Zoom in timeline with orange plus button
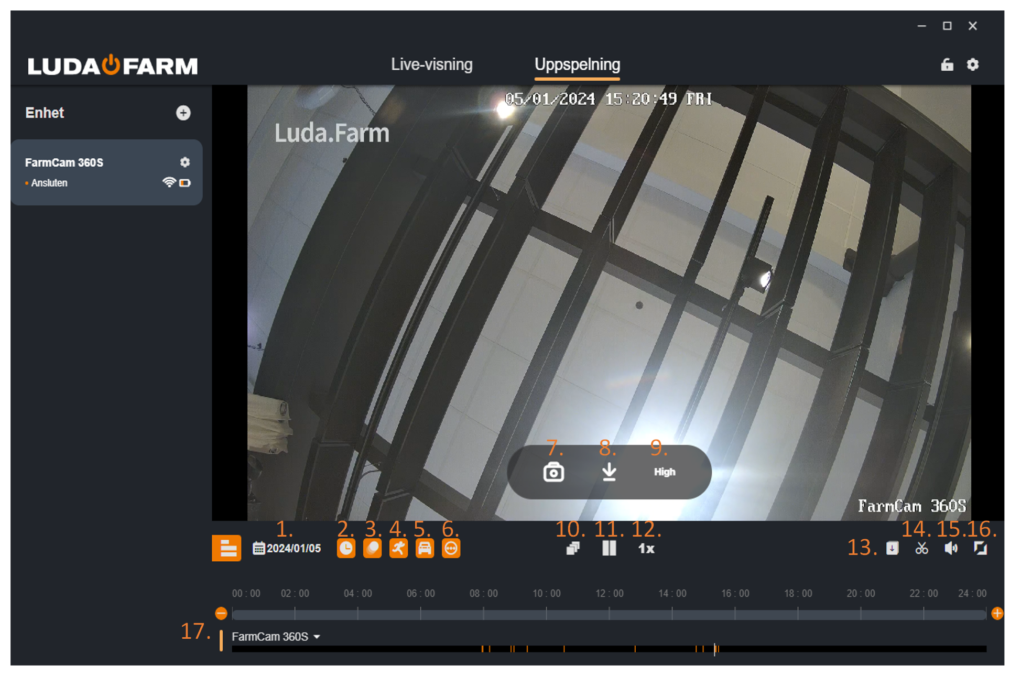Screen dimensions: 1021x676 (997, 613)
